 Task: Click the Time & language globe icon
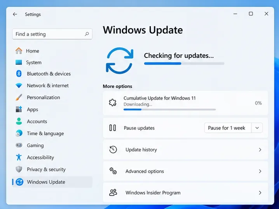coord(19,133)
